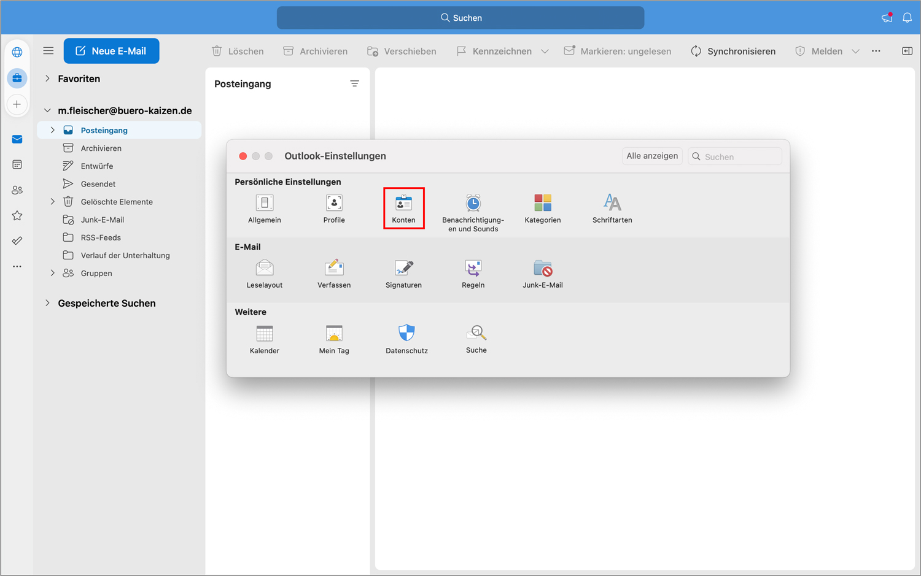The height and width of the screenshot is (576, 921).
Task: Click the Neue E-Mail button
Action: tap(111, 51)
